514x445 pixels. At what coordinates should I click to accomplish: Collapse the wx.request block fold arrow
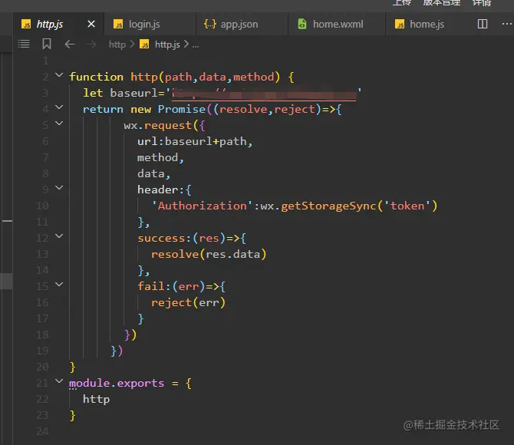(59, 124)
